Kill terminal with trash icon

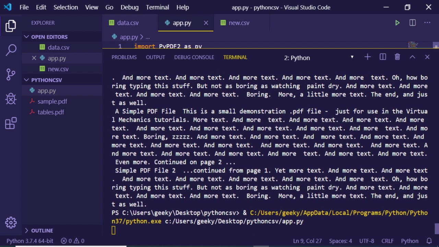397,57
